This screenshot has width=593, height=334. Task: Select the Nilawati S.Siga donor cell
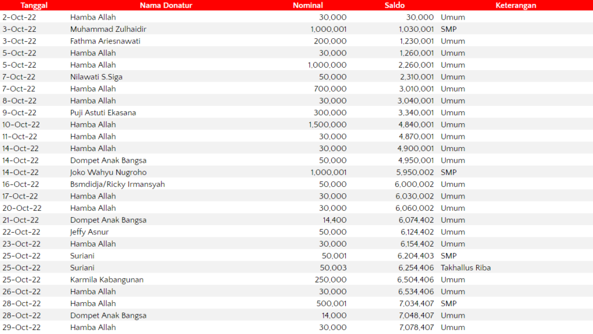(96, 77)
